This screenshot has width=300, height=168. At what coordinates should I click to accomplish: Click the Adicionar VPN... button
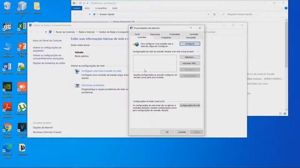tap(190, 63)
